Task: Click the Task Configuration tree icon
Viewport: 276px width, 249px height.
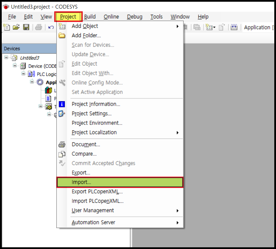Action: (48, 107)
